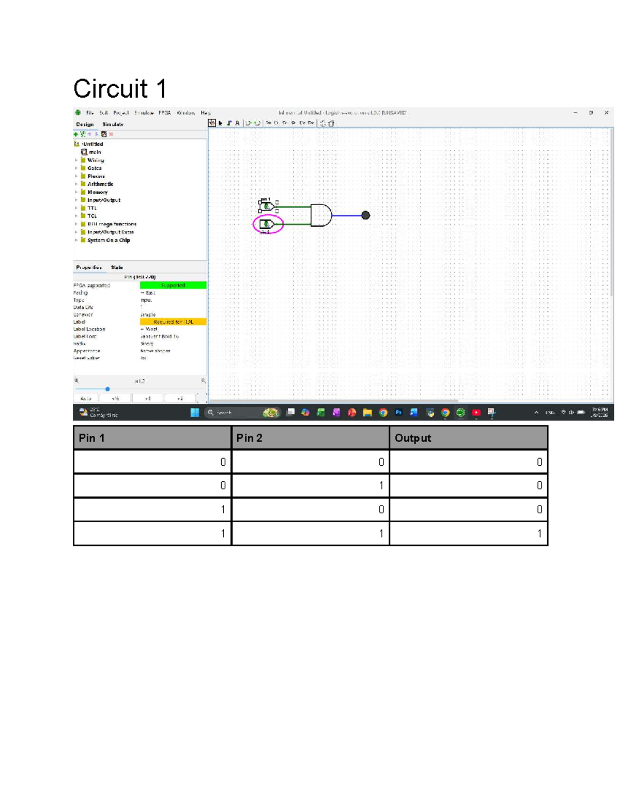
Task: Select the System On a Chip library
Action: pos(109,240)
